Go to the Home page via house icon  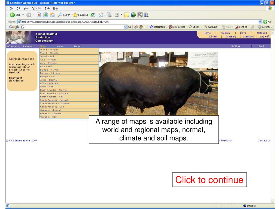tap(52, 15)
